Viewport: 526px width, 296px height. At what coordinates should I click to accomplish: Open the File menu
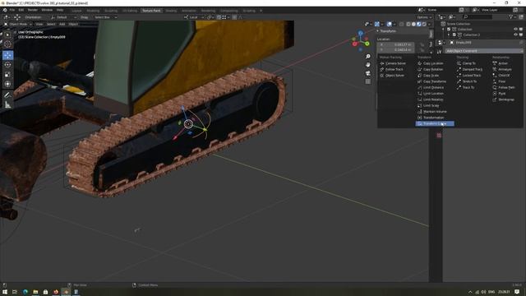pos(12,10)
